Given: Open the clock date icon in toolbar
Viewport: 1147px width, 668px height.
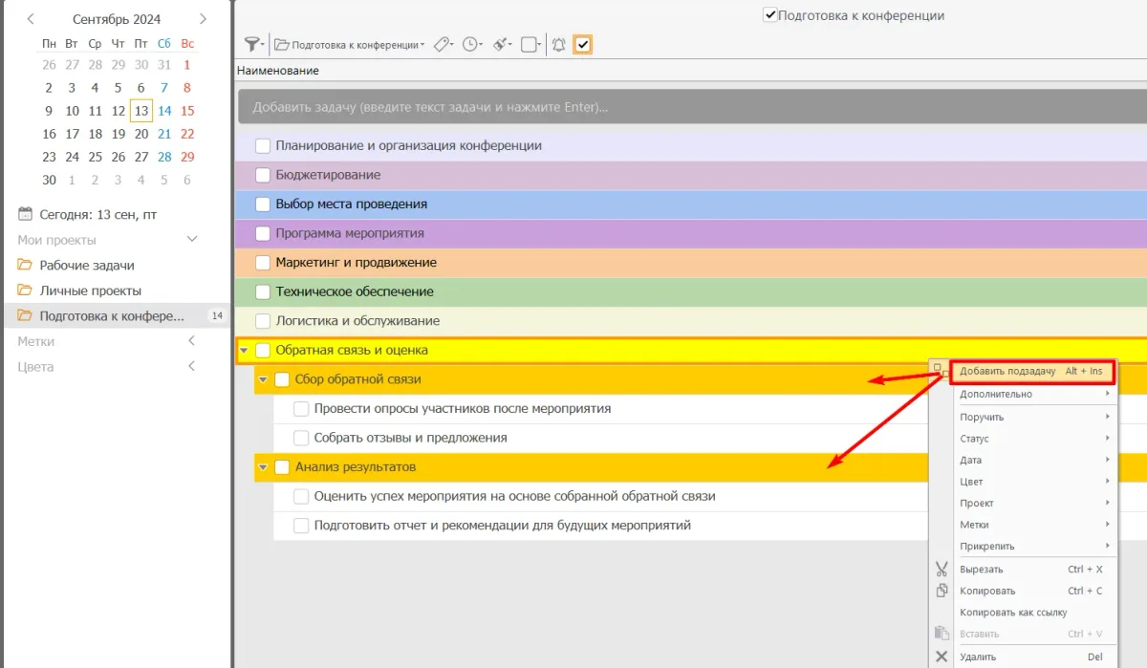Looking at the screenshot, I should (x=471, y=44).
